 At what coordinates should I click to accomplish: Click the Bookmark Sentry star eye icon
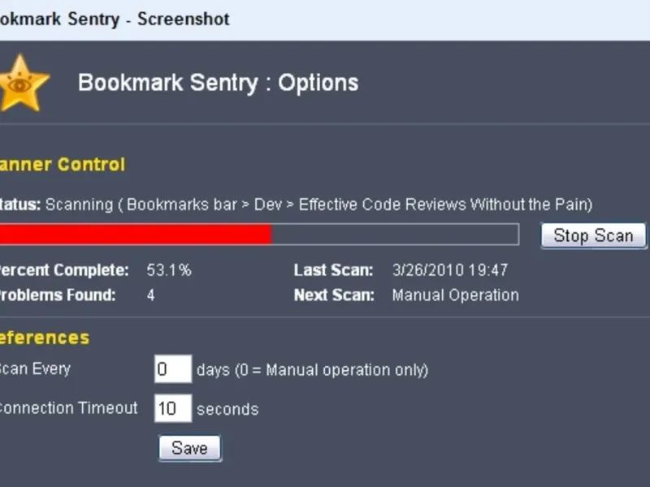coord(23,83)
